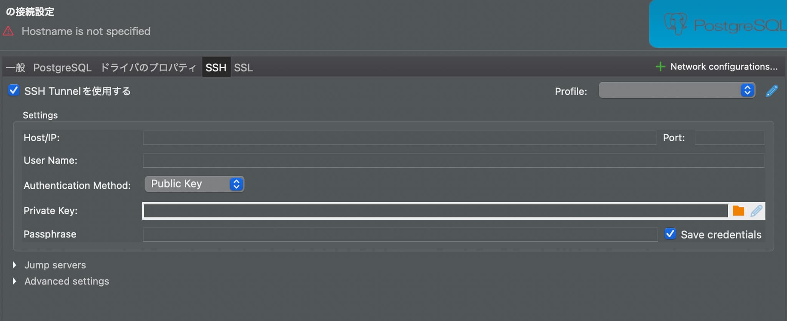Open Network configurations… link

point(724,67)
